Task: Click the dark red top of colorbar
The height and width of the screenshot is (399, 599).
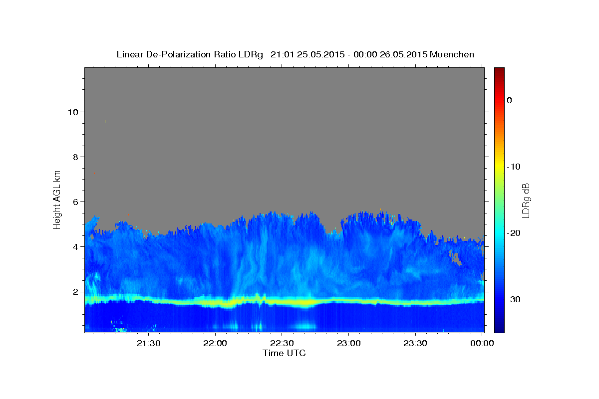Action: coord(499,70)
